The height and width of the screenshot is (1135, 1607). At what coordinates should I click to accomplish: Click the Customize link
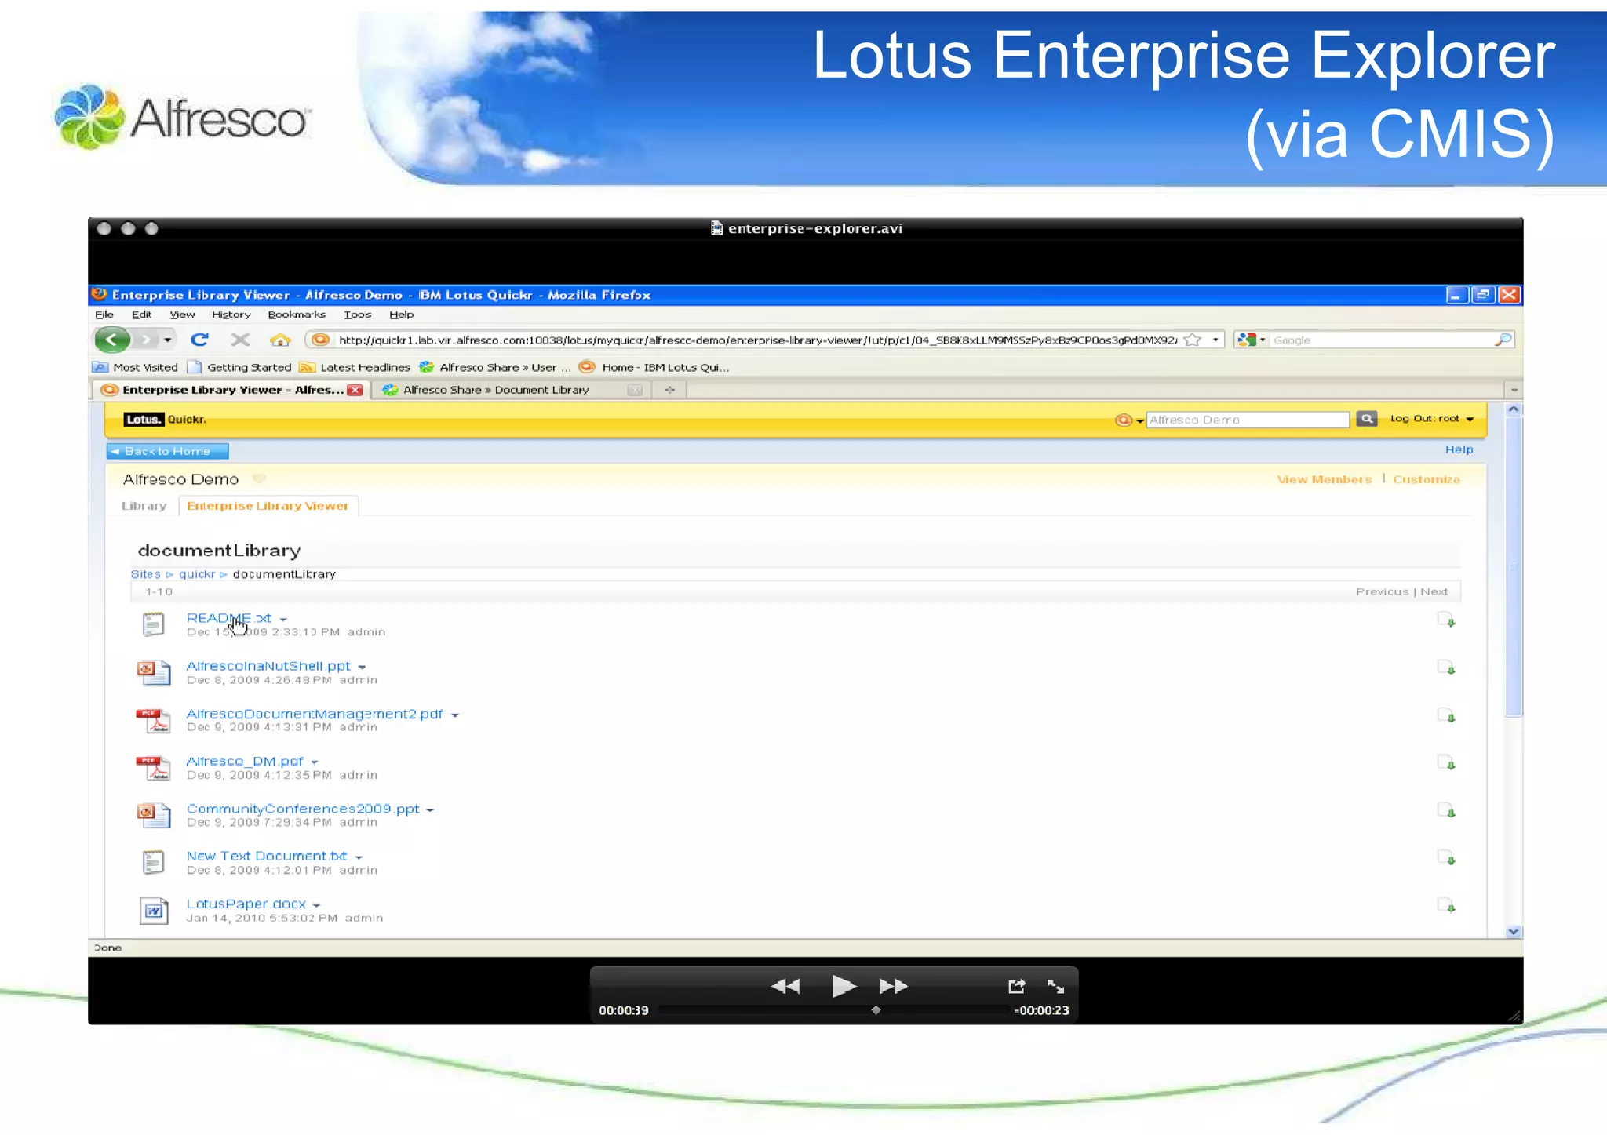click(x=1426, y=479)
